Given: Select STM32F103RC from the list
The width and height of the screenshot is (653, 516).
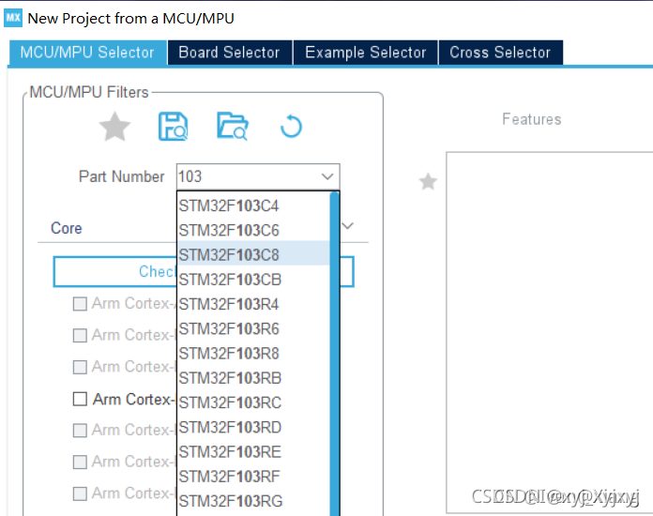Looking at the screenshot, I should pyautogui.click(x=253, y=402).
